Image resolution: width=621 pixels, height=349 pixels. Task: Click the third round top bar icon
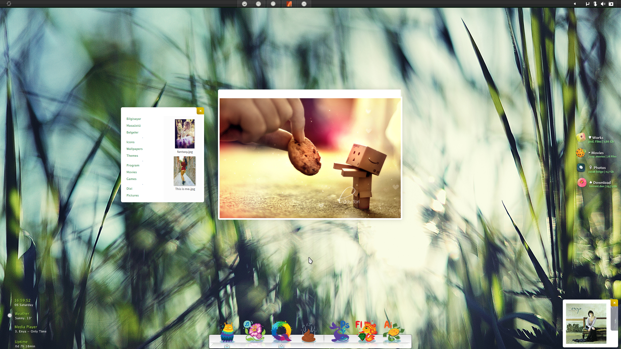coord(273,4)
